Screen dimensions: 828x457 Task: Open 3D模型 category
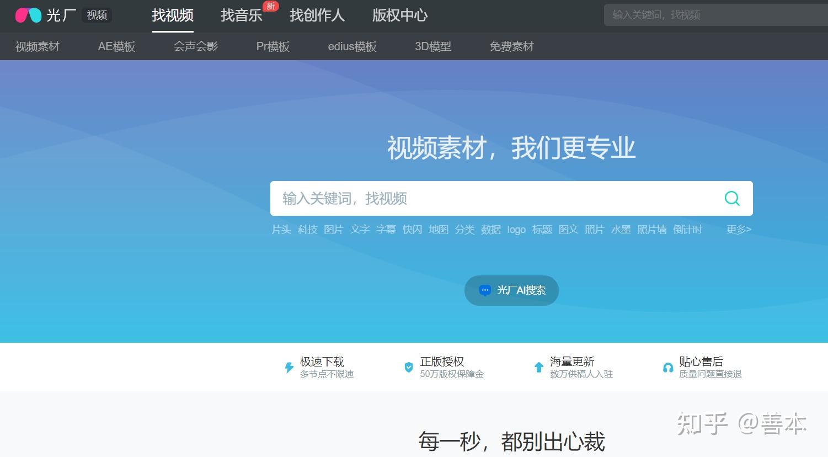[433, 46]
